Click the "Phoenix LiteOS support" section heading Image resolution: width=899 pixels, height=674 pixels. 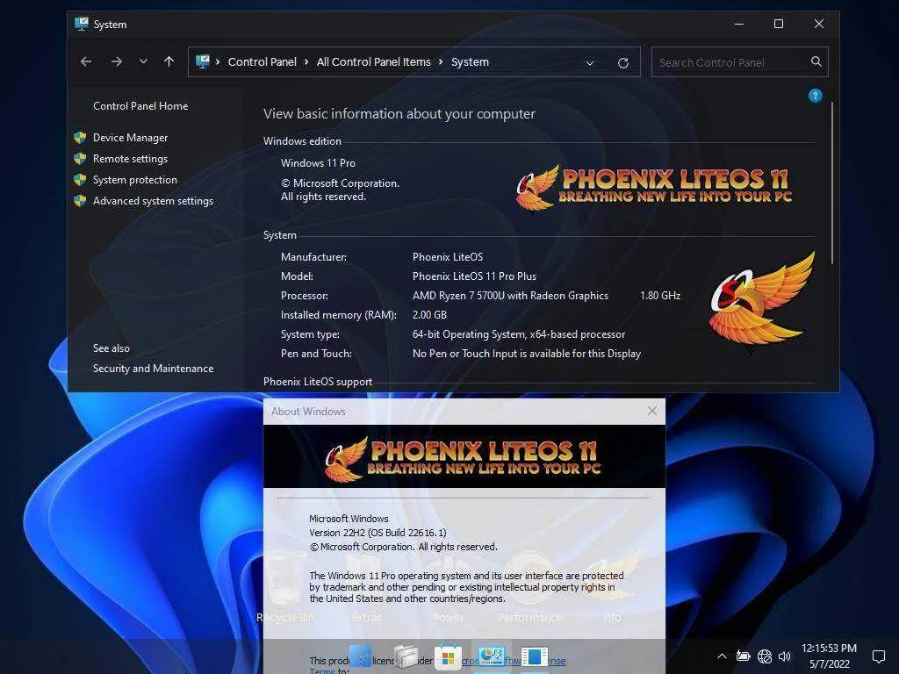(318, 382)
